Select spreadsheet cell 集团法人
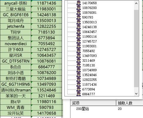The height and width of the screenshot is (118, 143). tap(16, 38)
